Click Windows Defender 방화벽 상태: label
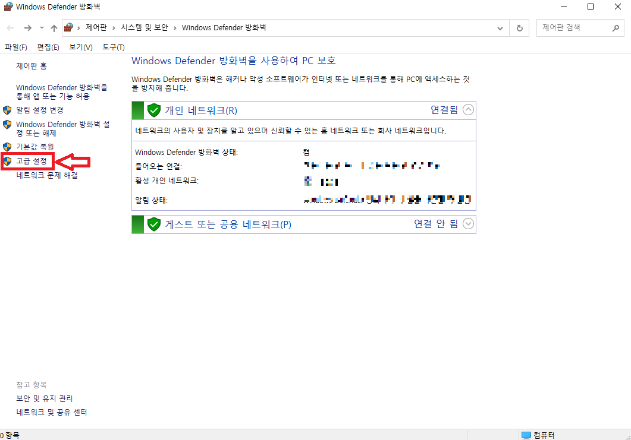 coord(186,152)
